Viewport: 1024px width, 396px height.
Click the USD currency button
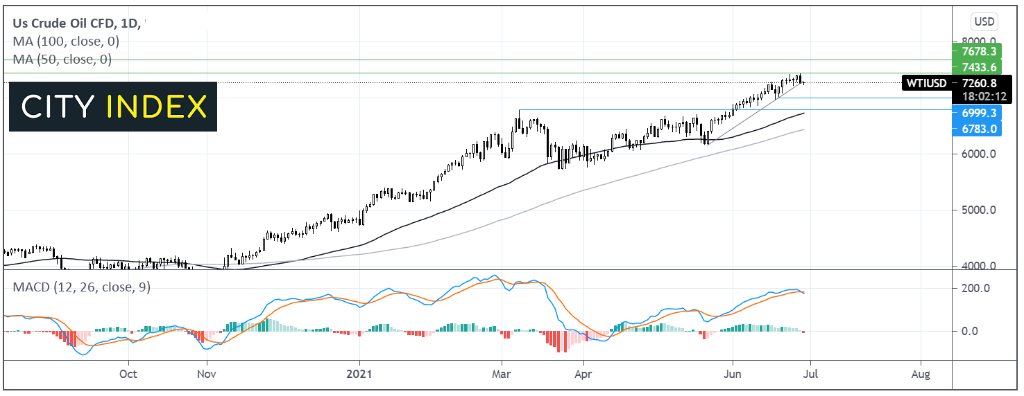(x=984, y=22)
